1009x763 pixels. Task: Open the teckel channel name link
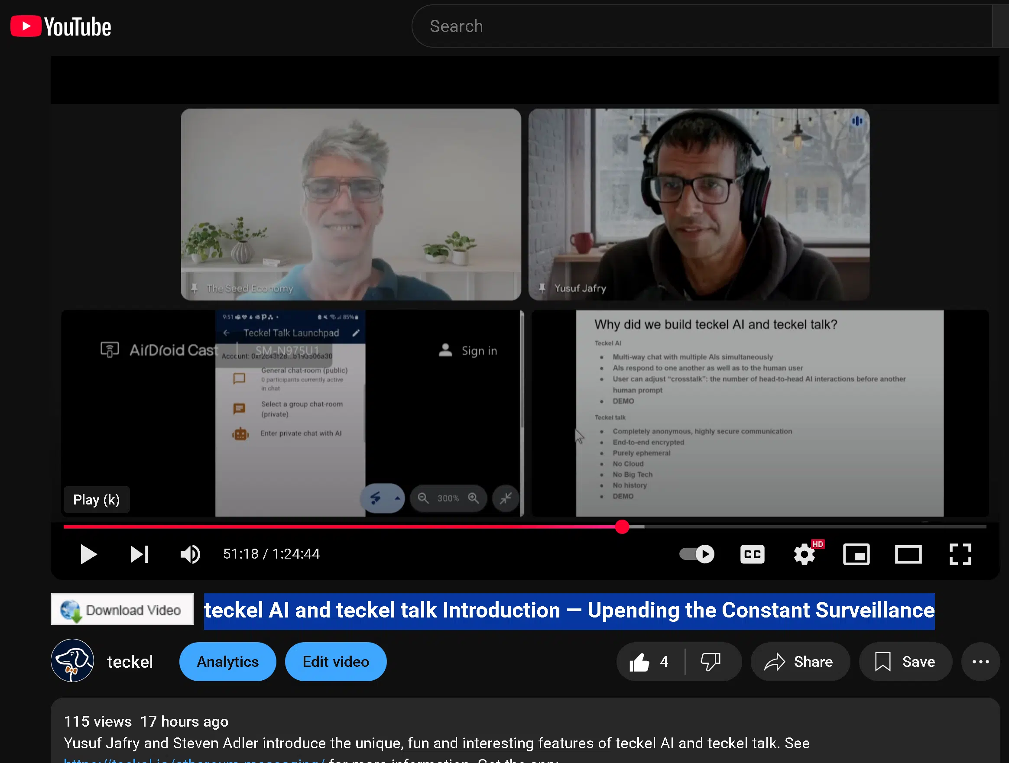[x=130, y=662]
